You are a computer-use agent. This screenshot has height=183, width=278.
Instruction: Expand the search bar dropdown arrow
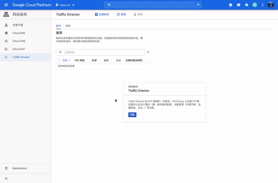pos(198,5)
